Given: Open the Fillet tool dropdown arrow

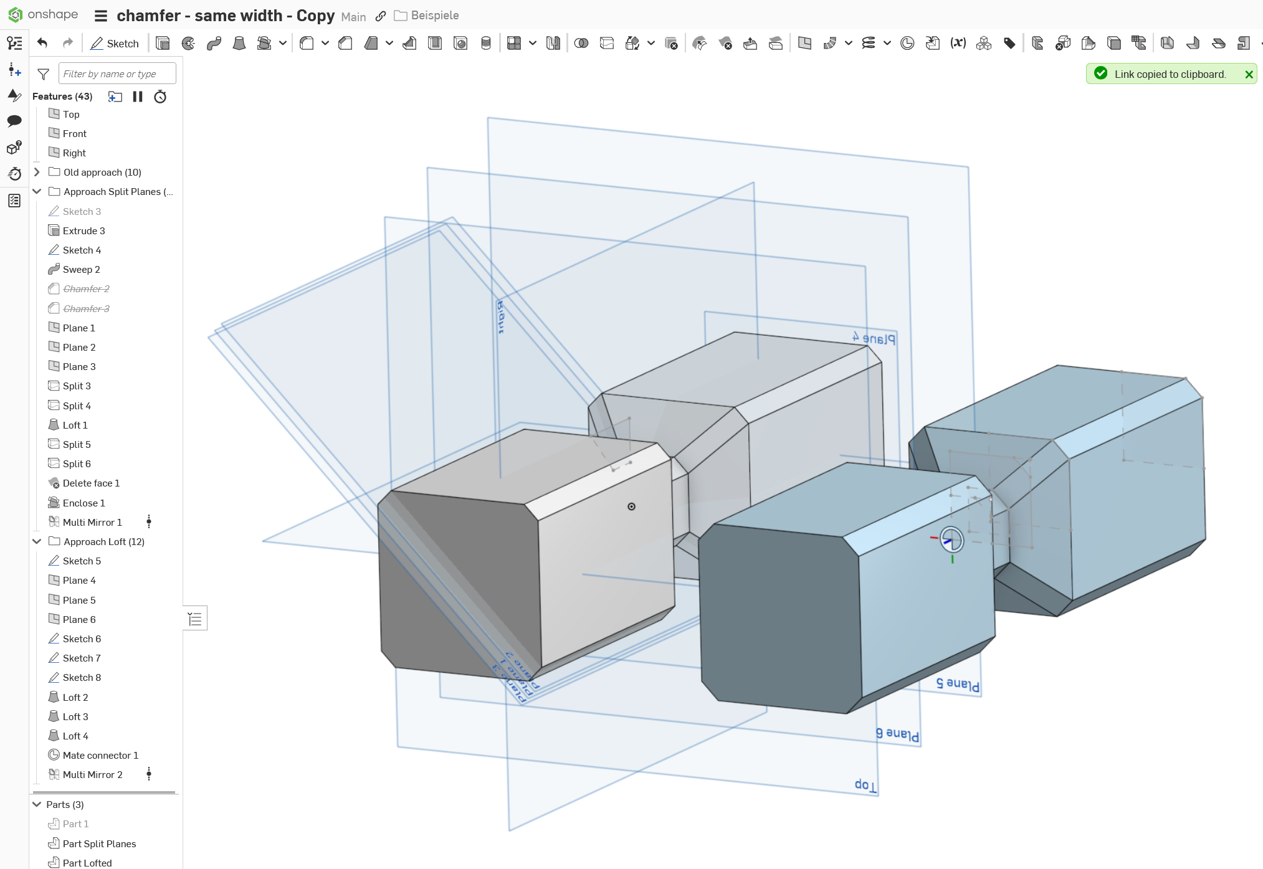Looking at the screenshot, I should coord(325,43).
